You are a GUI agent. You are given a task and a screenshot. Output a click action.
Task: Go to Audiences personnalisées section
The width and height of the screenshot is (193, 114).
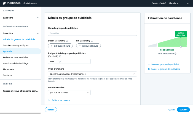tap(15, 57)
